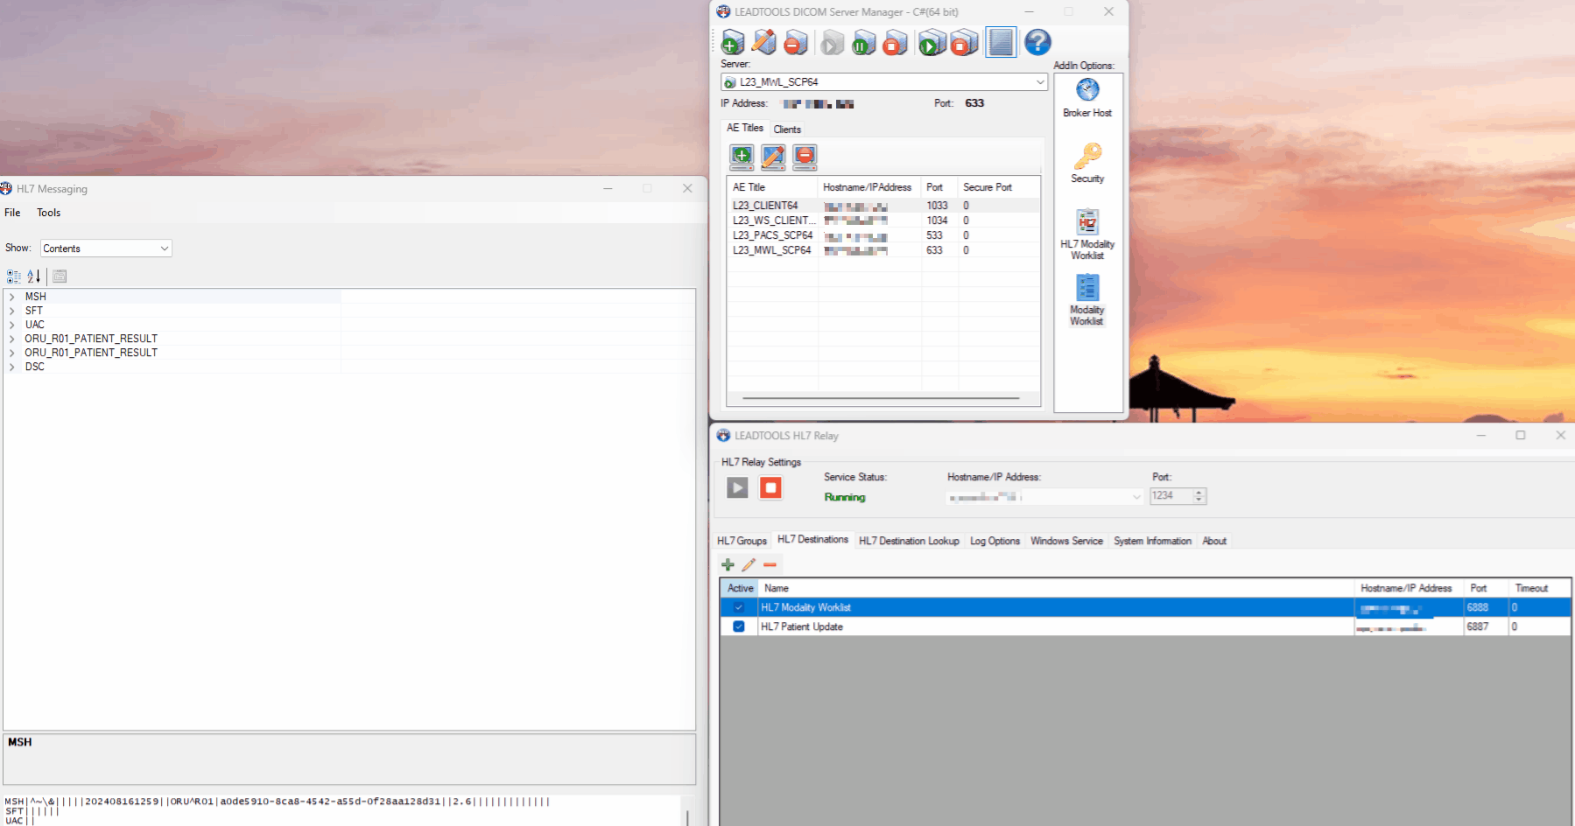Screen dimensions: 1575x826
Task: Select the L23_PACS_SCP64 row
Action: click(884, 235)
